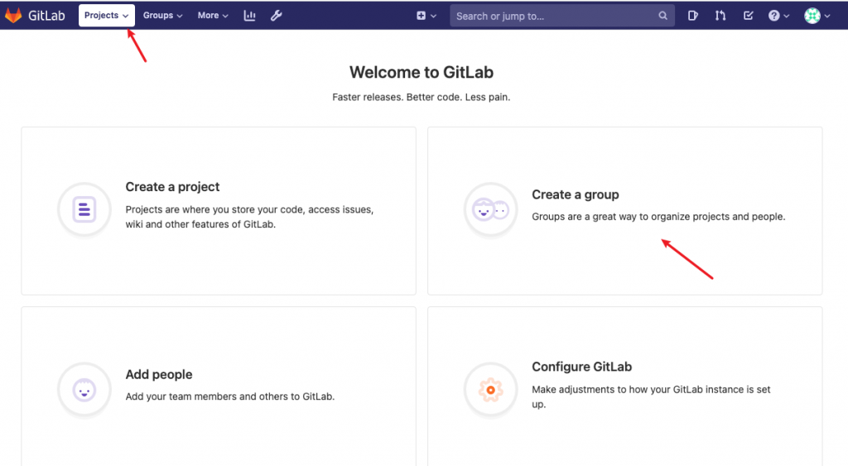Image resolution: width=848 pixels, height=466 pixels.
Task: Open the Issues icon in navbar
Action: click(x=693, y=16)
